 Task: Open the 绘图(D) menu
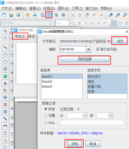[x=49, y=9]
